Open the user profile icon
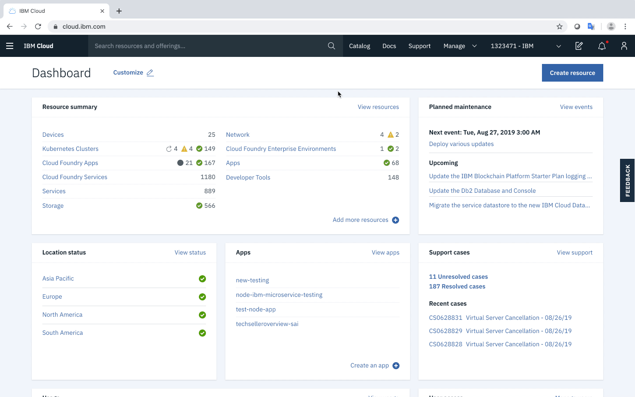 (624, 46)
